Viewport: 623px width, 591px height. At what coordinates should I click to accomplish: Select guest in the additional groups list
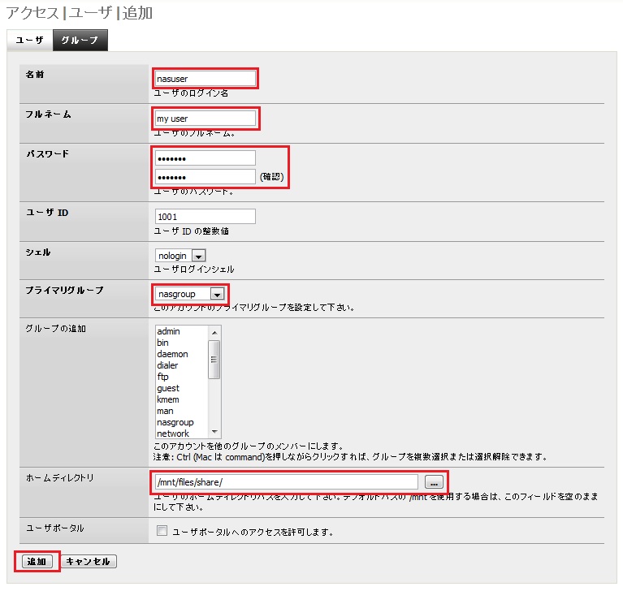(168, 388)
